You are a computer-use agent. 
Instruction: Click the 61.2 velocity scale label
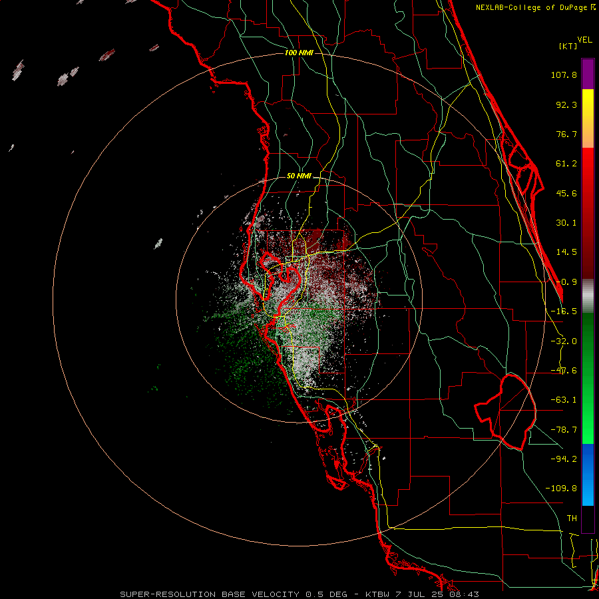[566, 164]
